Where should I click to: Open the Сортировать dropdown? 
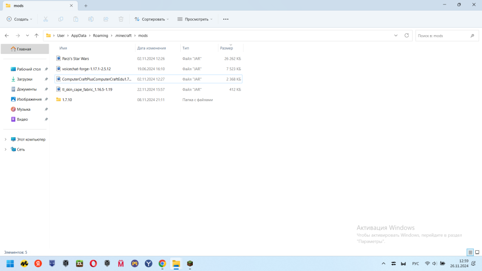pyautogui.click(x=151, y=19)
